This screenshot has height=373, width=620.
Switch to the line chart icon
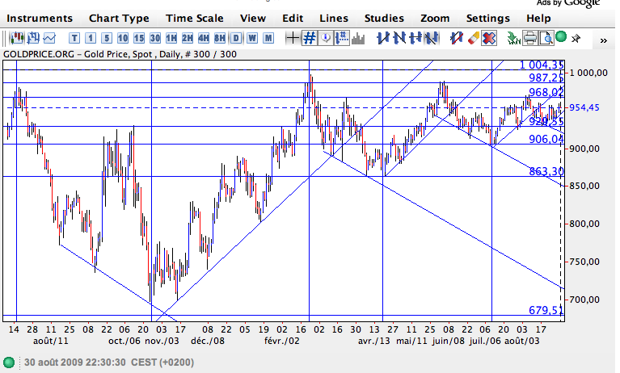[x=50, y=37]
